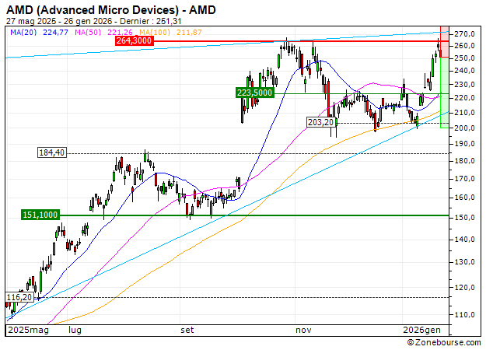Select the 203,20 price level tag

coord(320,122)
